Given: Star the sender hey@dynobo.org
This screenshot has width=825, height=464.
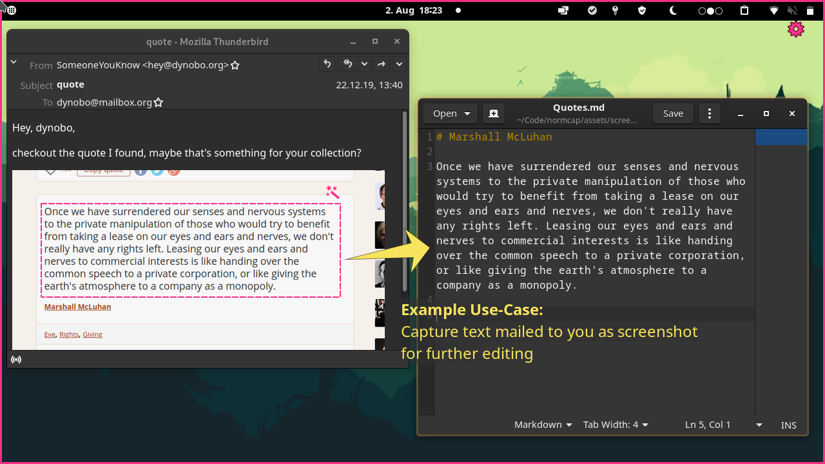Looking at the screenshot, I should [235, 65].
